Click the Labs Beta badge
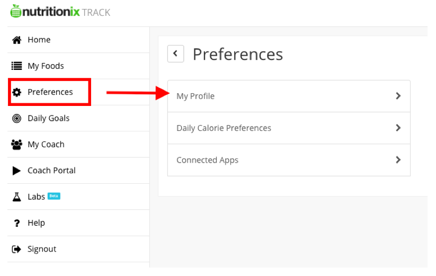Viewport: 436px width, 276px height. pos(54,196)
